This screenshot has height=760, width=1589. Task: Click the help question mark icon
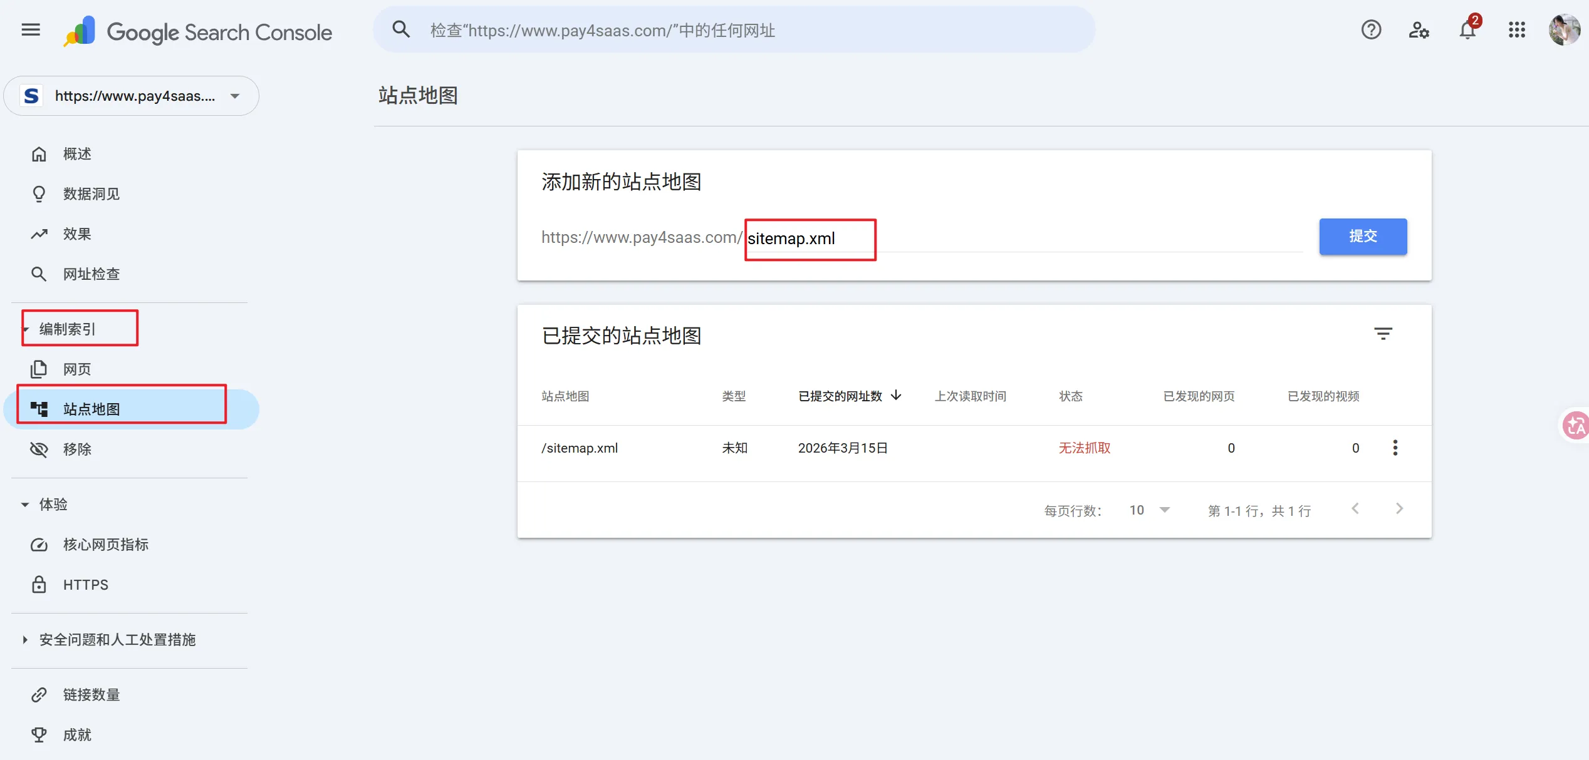click(1371, 30)
